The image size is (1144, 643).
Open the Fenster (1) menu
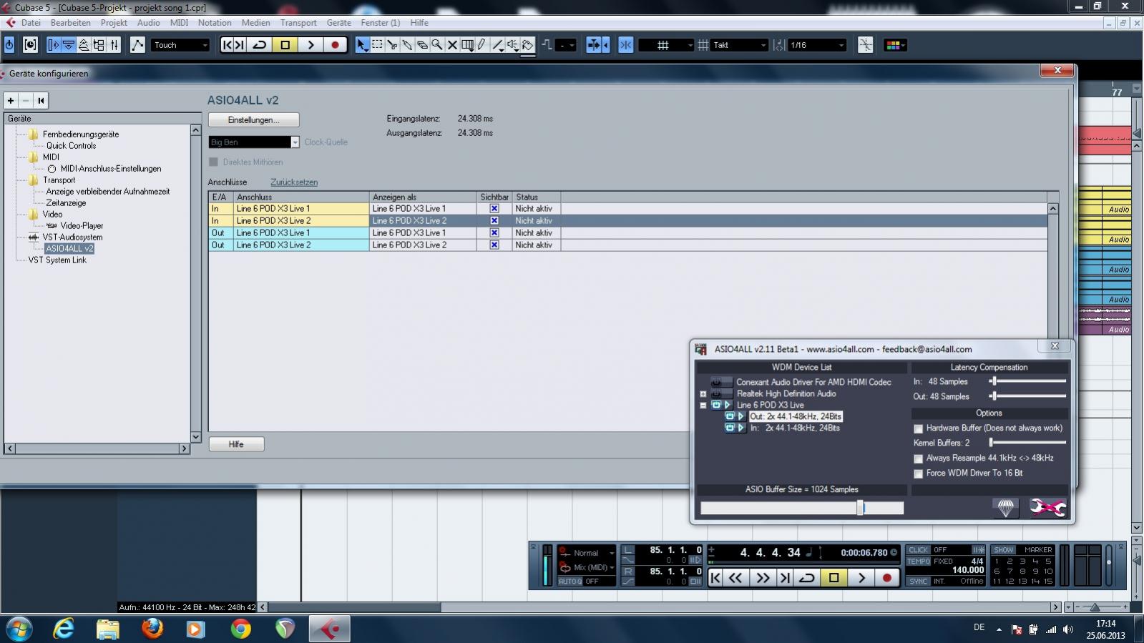click(380, 23)
